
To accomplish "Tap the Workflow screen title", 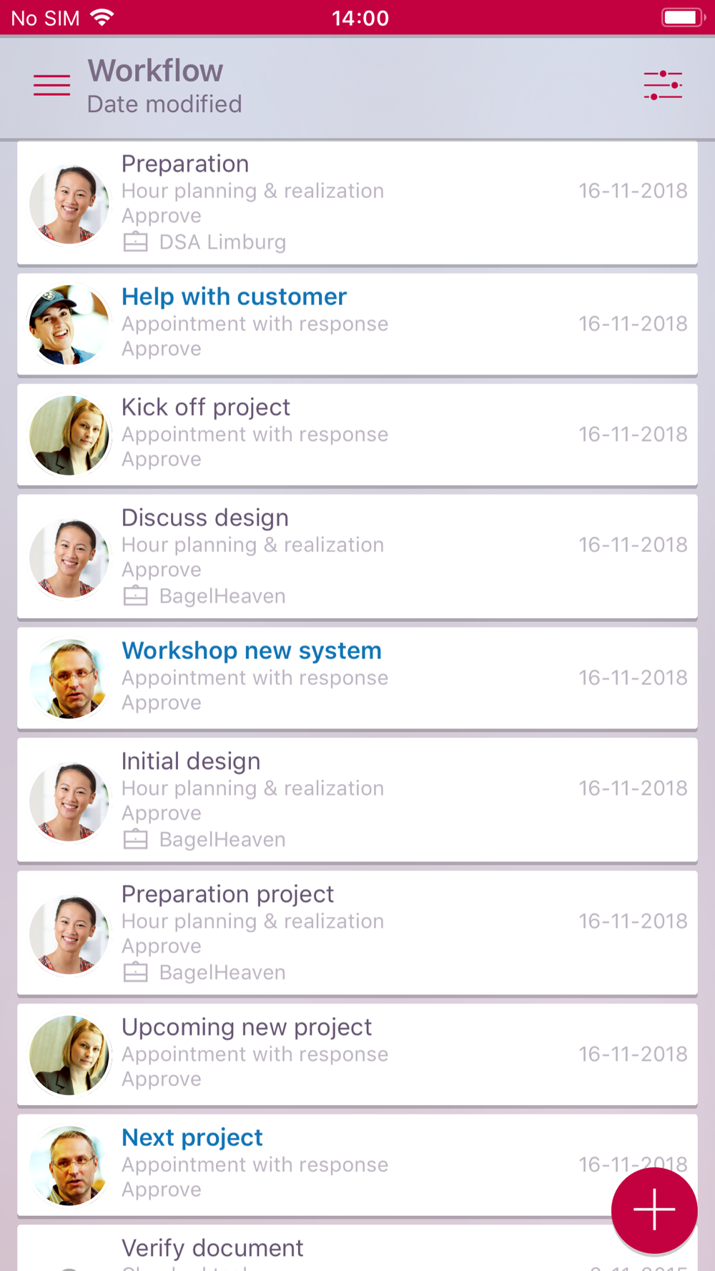I will point(155,71).
